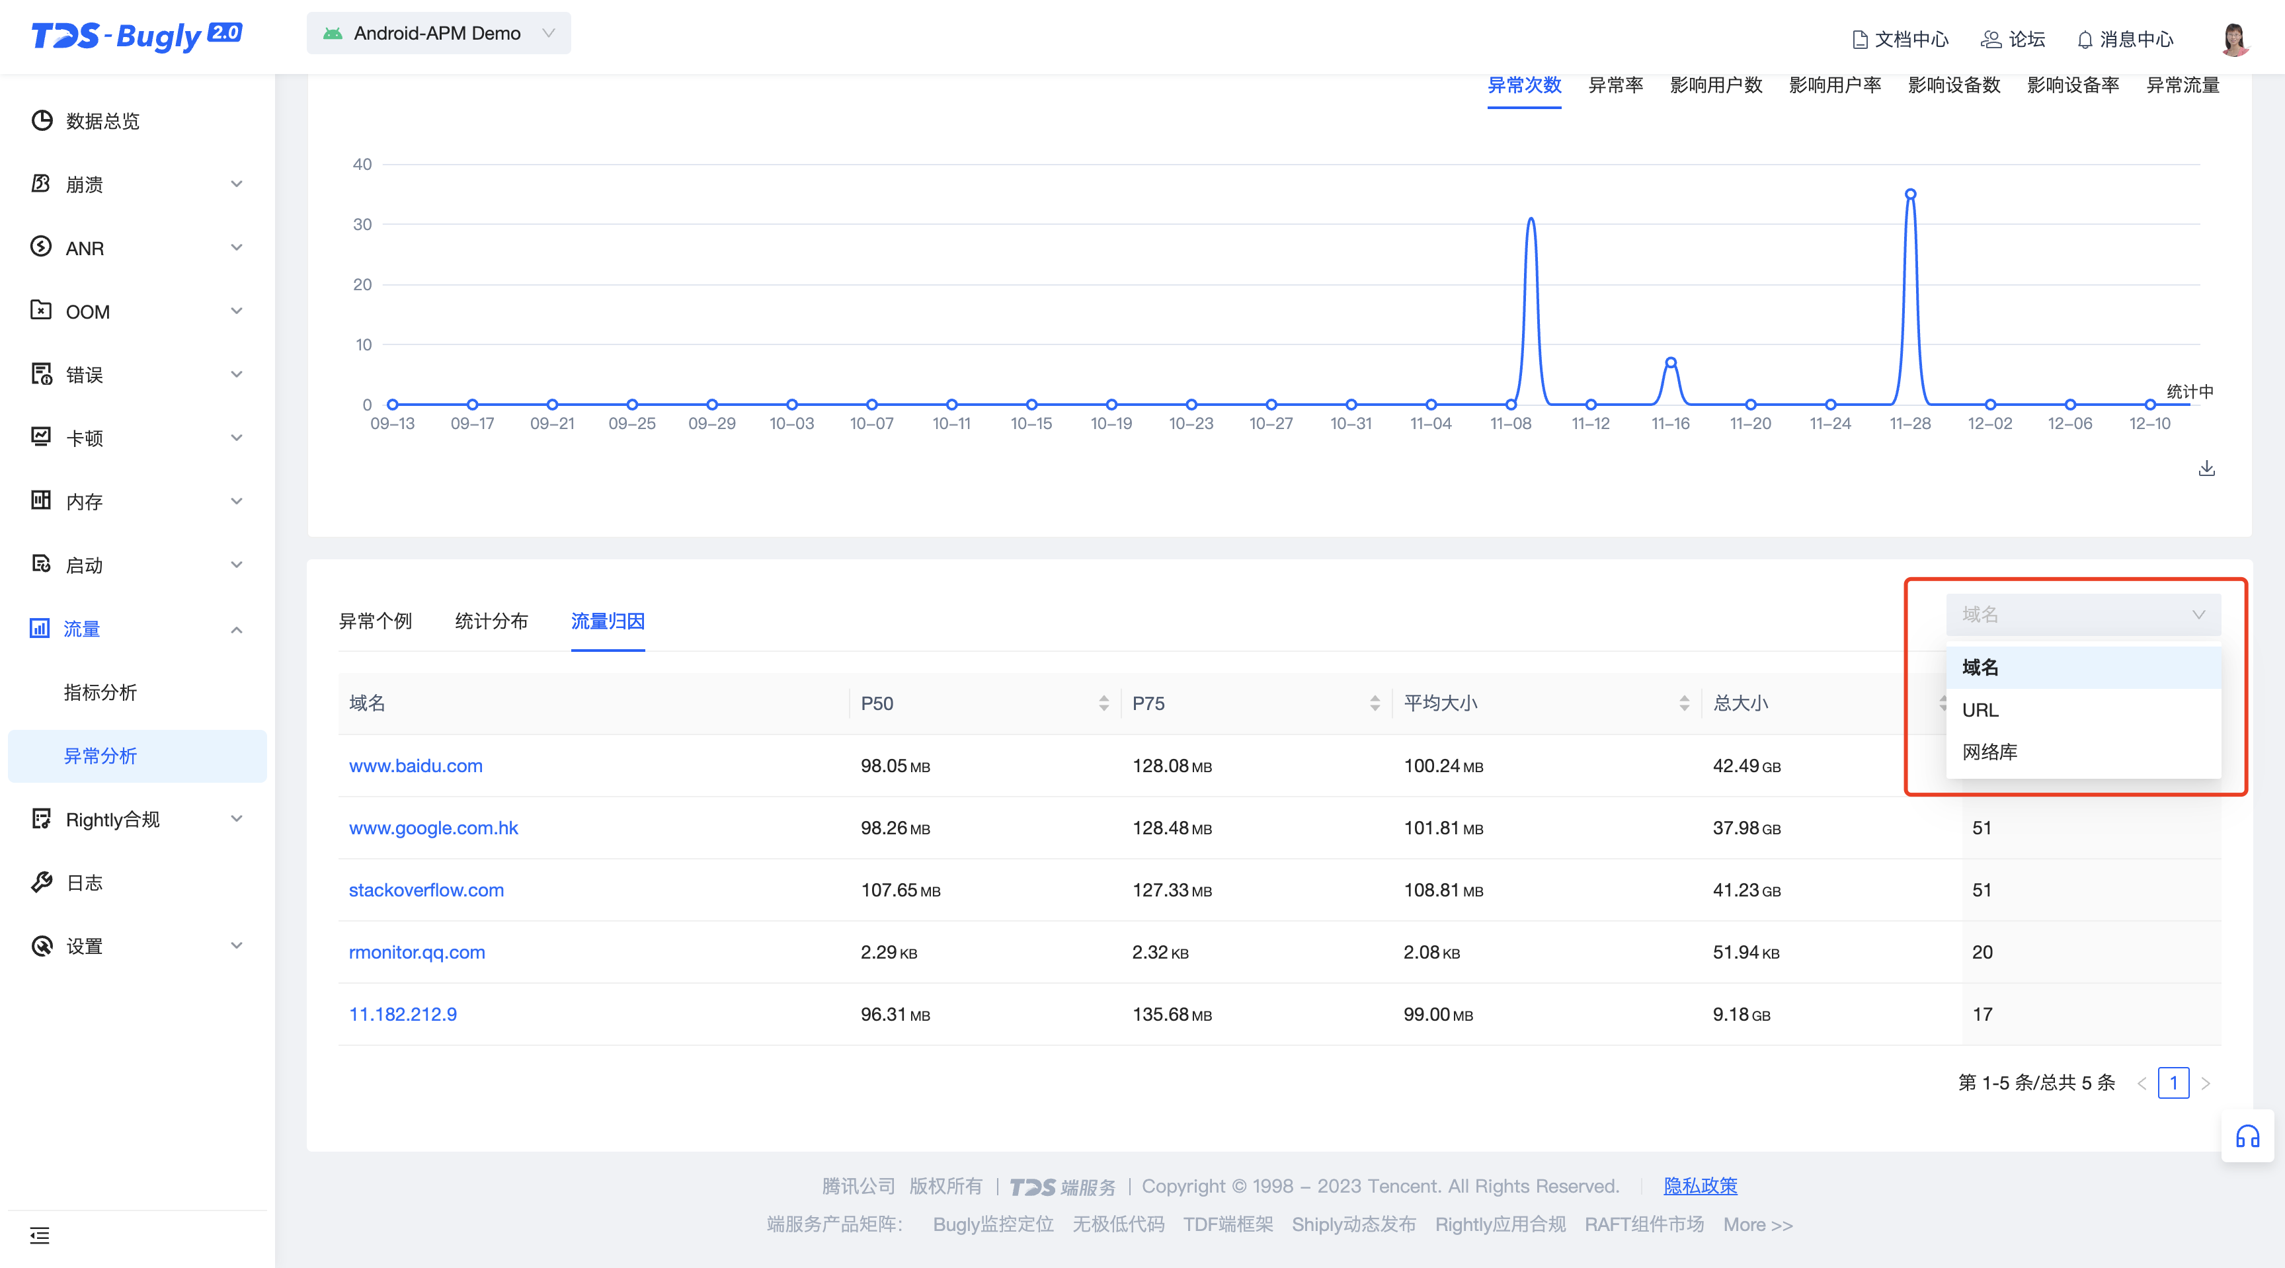2285x1268 pixels.
Task: Open customer support headset icon
Action: click(x=2248, y=1136)
